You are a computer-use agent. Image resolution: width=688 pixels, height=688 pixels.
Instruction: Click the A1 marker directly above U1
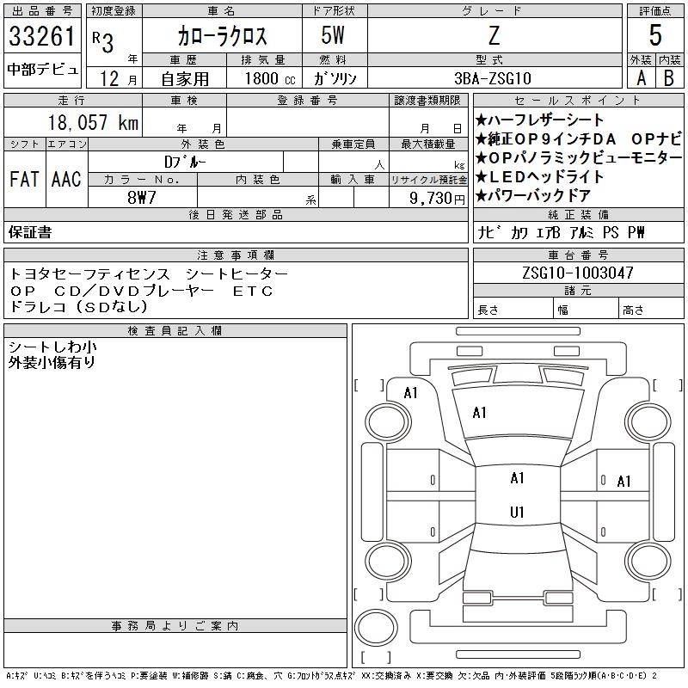click(x=517, y=478)
